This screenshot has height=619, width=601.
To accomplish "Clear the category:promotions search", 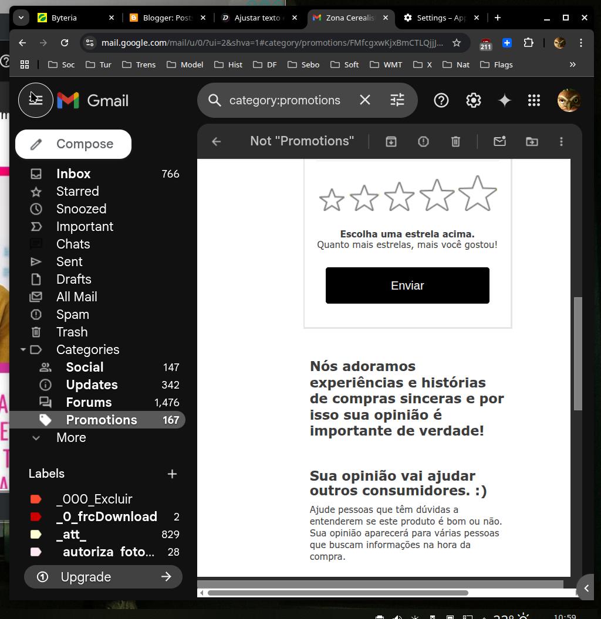I will tap(365, 100).
